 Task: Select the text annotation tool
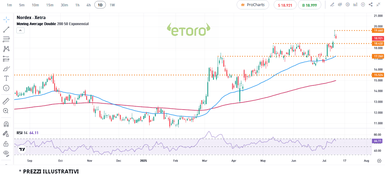[x=6, y=78]
